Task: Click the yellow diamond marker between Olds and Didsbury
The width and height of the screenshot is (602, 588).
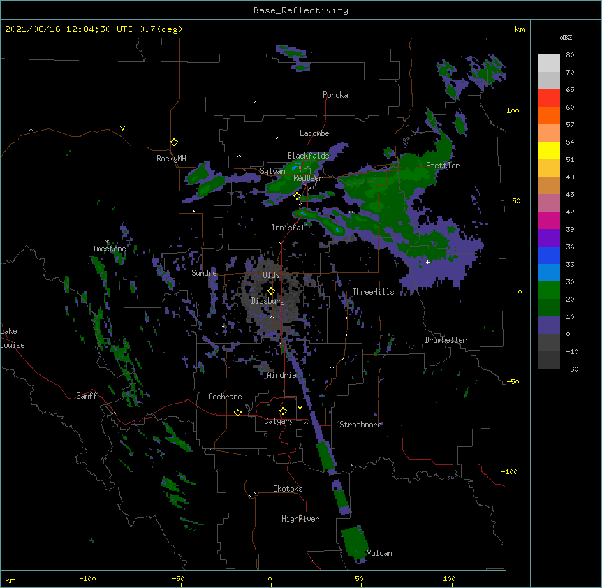Action: point(271,291)
